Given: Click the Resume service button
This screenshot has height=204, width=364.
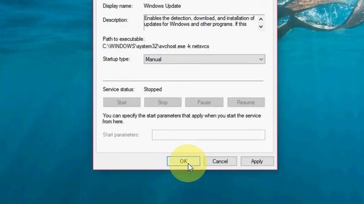Looking at the screenshot, I should (x=246, y=102).
